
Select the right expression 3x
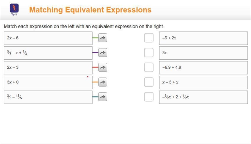tap(203, 53)
